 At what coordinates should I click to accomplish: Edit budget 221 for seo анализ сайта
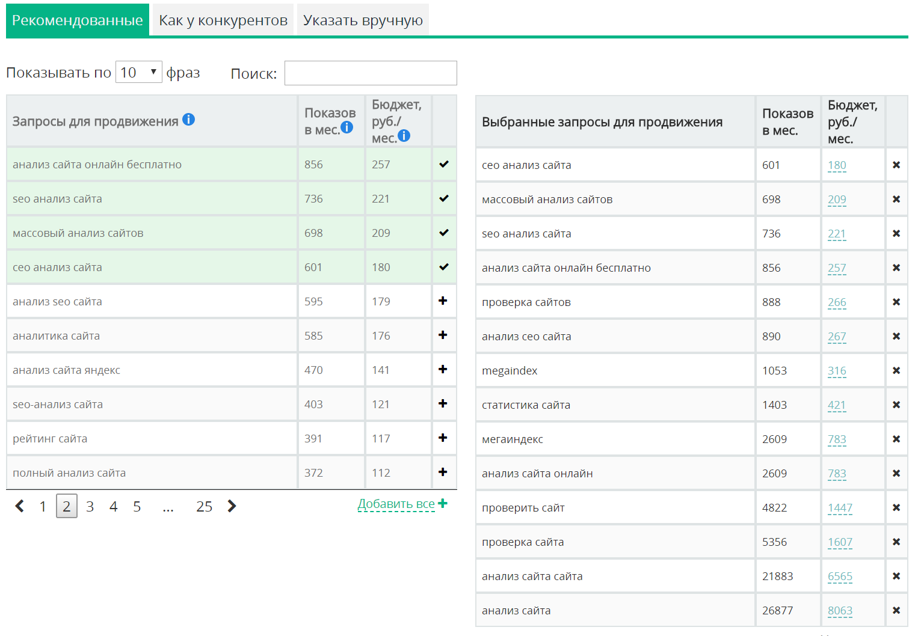837,234
